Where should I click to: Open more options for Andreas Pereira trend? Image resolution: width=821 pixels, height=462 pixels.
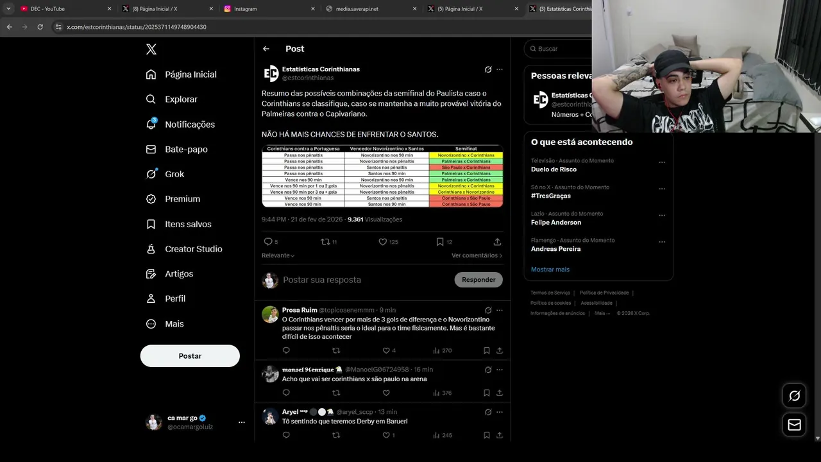click(662, 242)
